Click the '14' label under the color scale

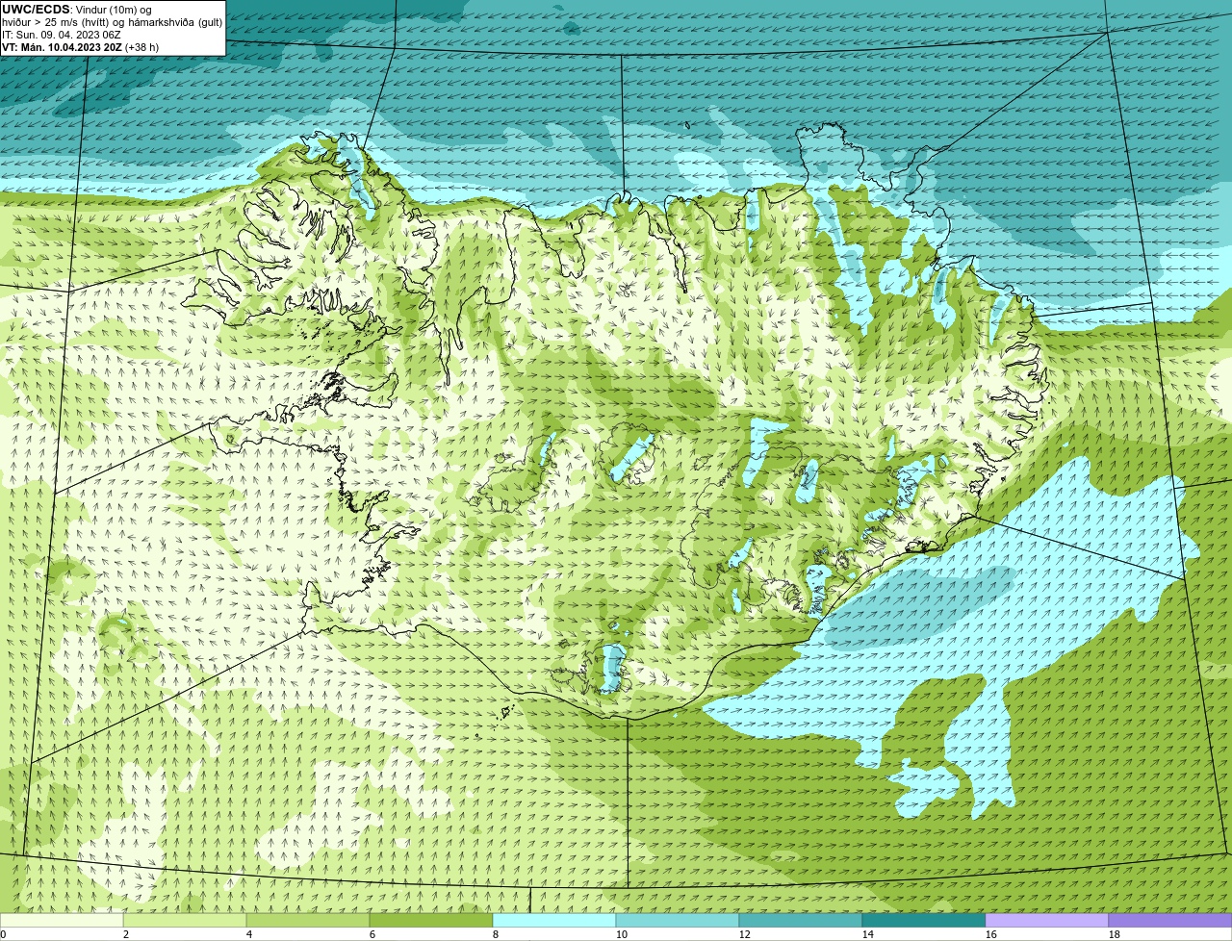click(x=868, y=934)
